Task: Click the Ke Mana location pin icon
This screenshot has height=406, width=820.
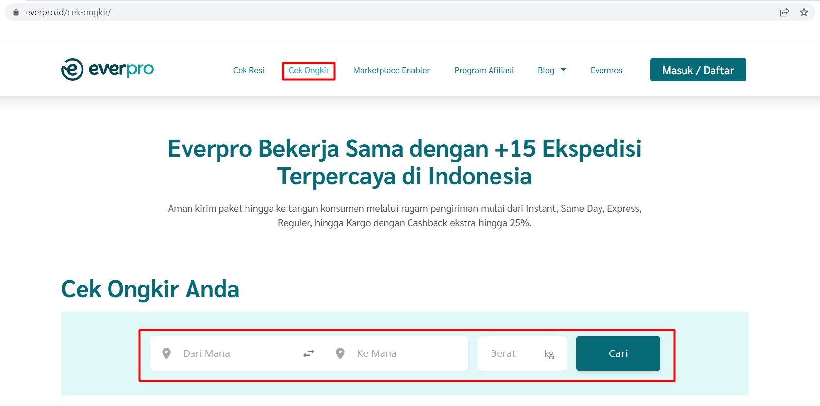Action: (340, 353)
